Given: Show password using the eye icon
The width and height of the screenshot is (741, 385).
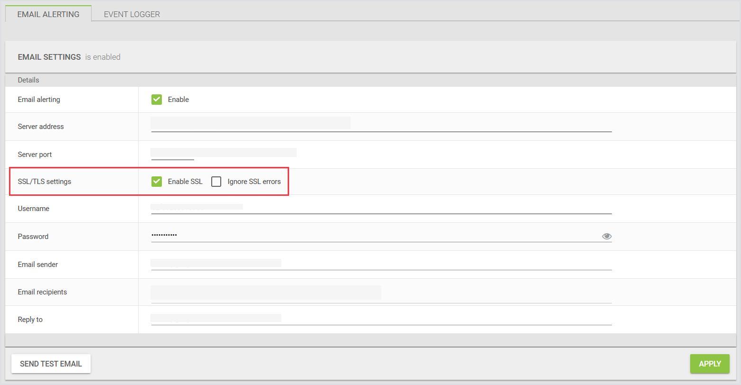Looking at the screenshot, I should 606,236.
